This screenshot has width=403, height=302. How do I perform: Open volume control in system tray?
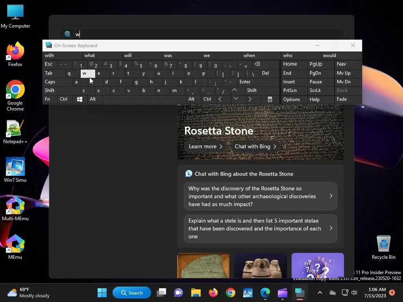click(x=354, y=293)
